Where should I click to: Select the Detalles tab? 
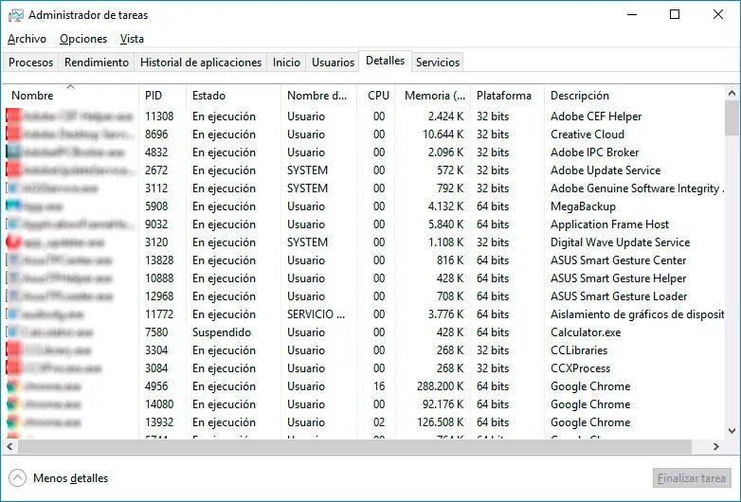click(x=385, y=61)
